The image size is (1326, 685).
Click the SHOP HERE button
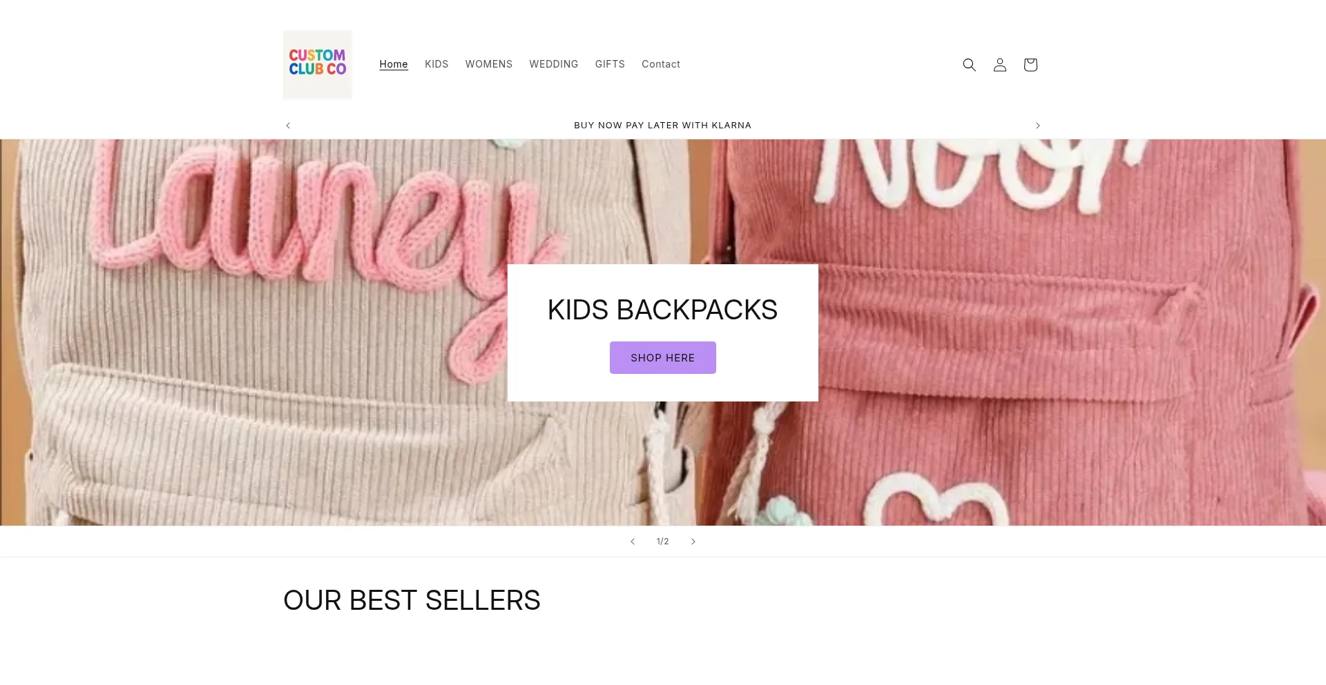pos(663,357)
